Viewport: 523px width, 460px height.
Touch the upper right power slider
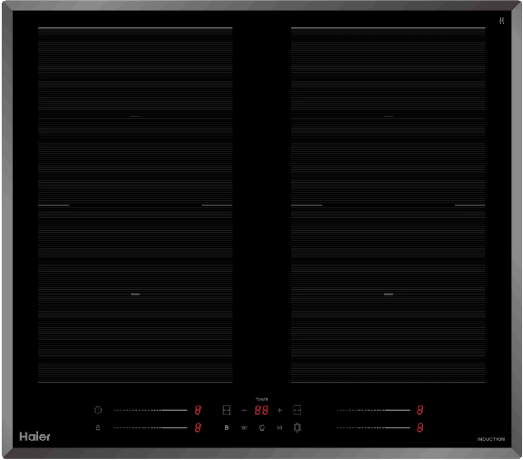pyautogui.click(x=373, y=410)
